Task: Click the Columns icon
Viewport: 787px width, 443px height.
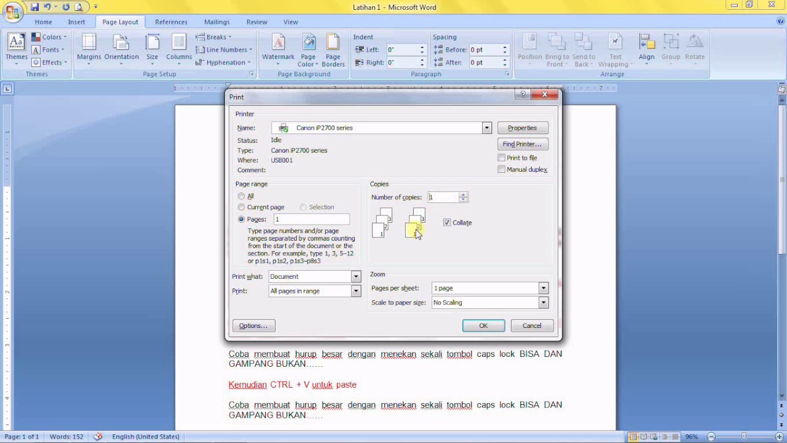Action: click(179, 49)
